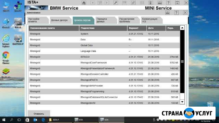The width and height of the screenshot is (219, 123).
Task: Open the top toolbar question mark help
Action: [168, 3]
